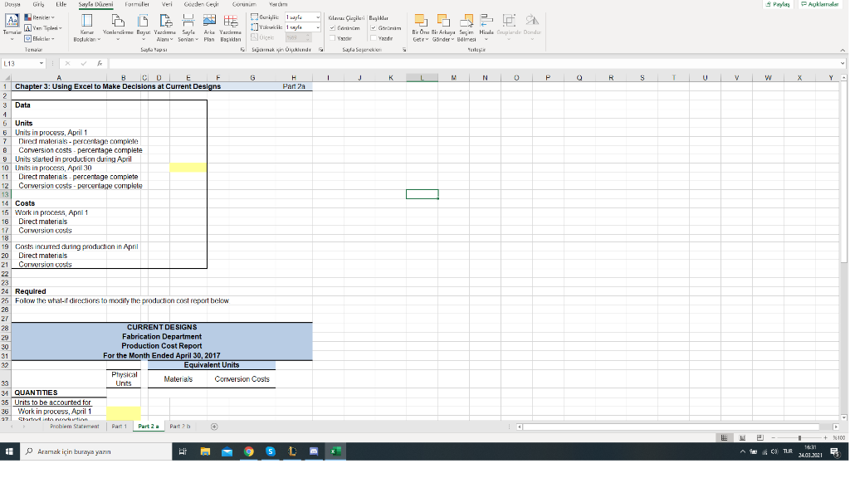Open Mail app from taskbar
This screenshot has width=850, height=478.
(x=227, y=451)
